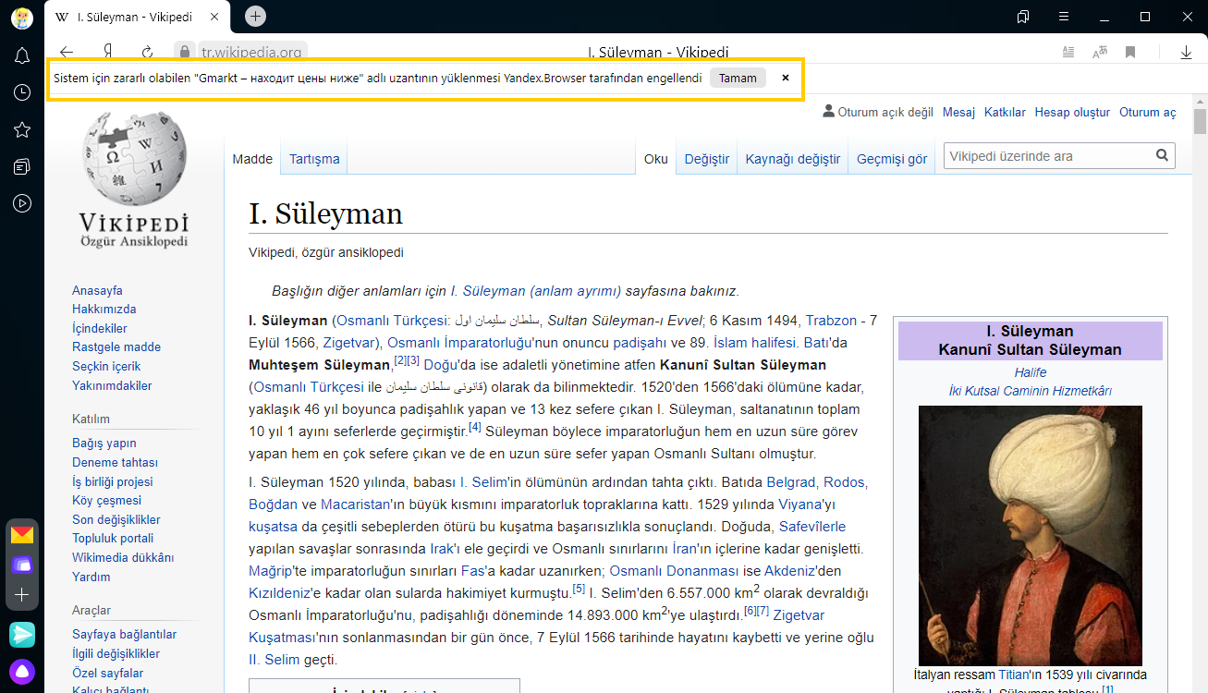Open notifications bell in sidebar
The image size is (1208, 693).
22,56
